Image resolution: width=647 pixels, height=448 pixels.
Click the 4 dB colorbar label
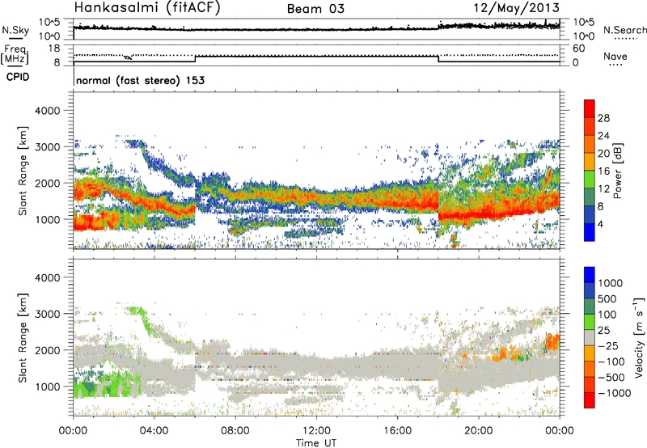pyautogui.click(x=600, y=225)
